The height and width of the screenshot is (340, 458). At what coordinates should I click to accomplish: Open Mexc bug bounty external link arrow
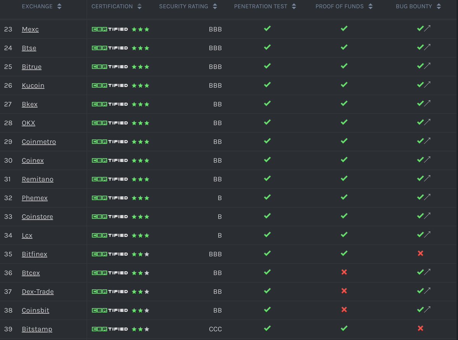pos(427,29)
